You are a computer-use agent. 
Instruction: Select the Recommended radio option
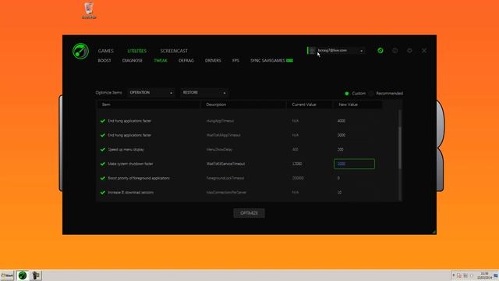(371, 94)
